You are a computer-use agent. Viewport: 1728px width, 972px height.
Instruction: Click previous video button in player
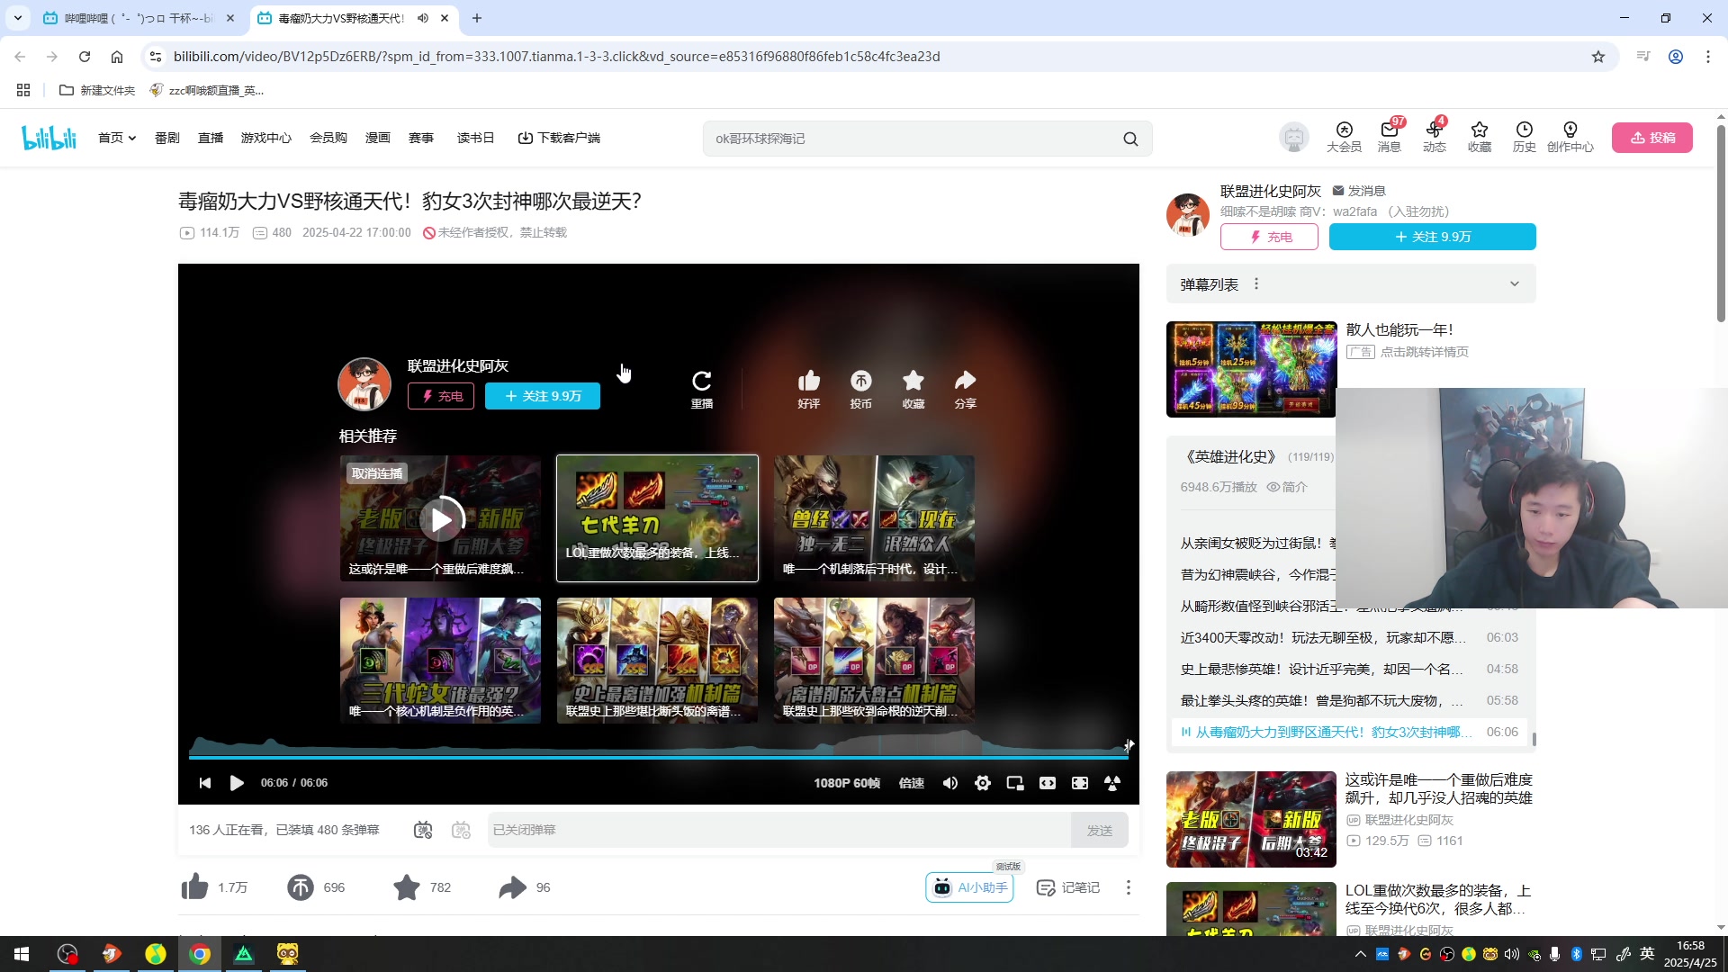coord(205,783)
